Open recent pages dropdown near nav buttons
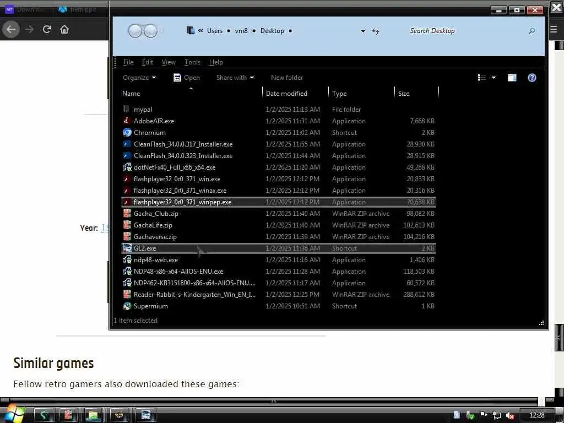This screenshot has height=423, width=564. point(161,31)
